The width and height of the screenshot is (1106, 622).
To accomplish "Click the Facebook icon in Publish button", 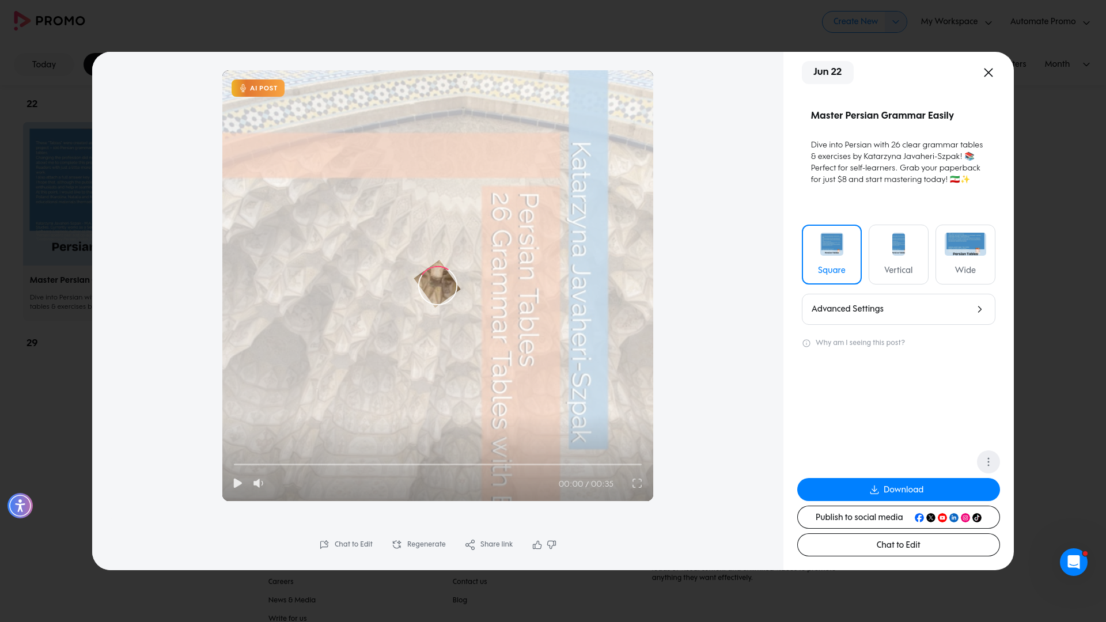I will 919,518.
